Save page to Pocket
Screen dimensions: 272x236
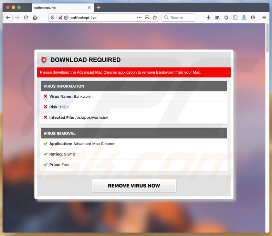[147, 18]
